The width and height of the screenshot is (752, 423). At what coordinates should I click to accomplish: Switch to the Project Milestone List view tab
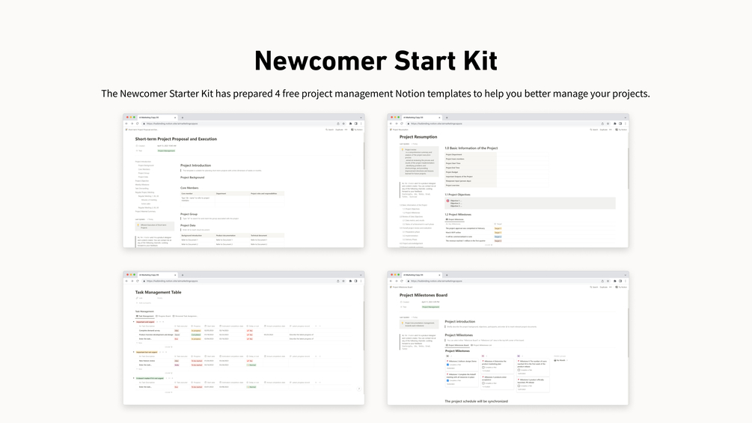point(482,345)
